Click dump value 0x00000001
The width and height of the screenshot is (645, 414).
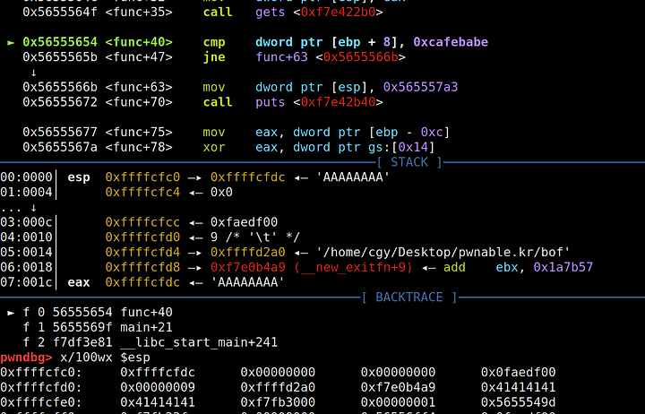click(x=398, y=402)
